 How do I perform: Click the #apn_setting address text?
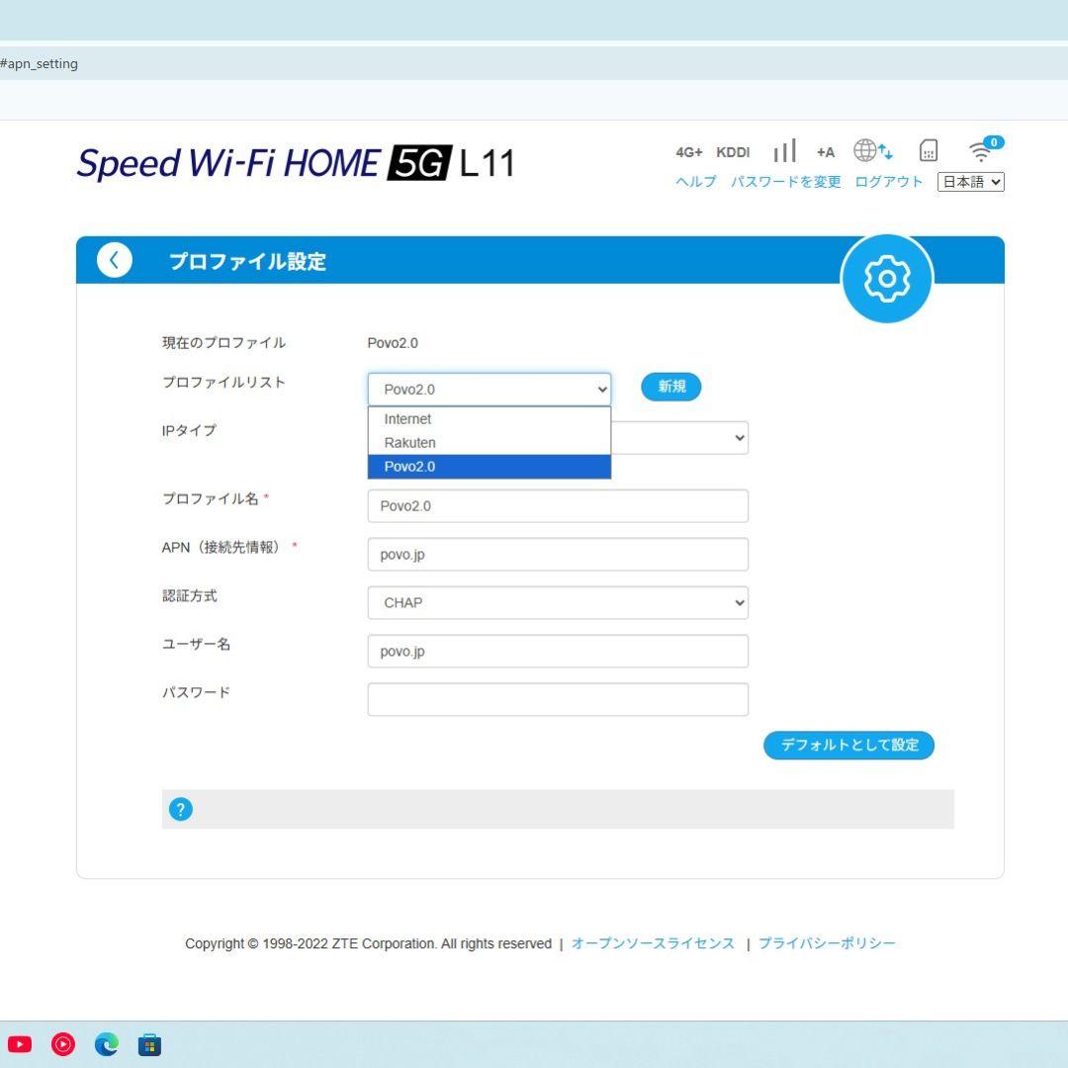point(39,64)
